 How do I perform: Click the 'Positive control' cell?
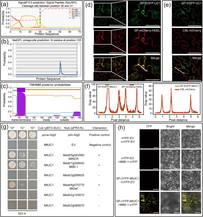coord(99,135)
